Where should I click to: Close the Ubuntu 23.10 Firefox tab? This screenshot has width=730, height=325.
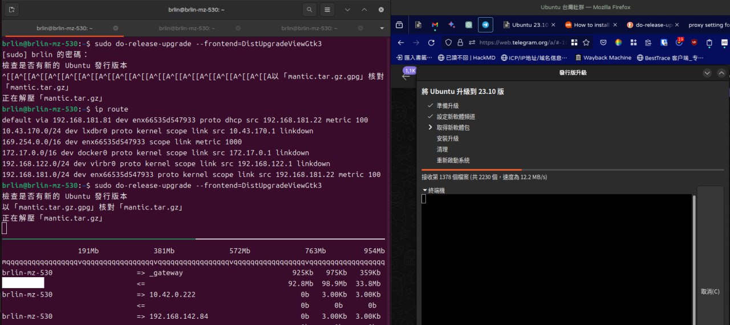553,25
